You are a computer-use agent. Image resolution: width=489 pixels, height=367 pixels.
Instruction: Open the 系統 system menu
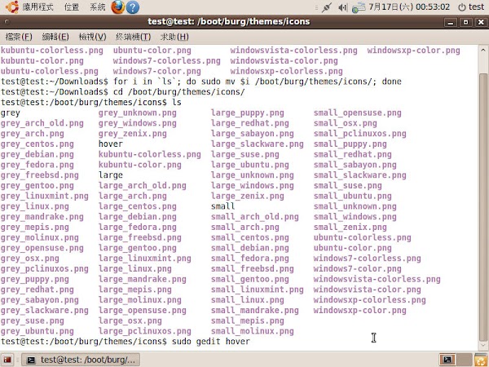click(x=98, y=7)
